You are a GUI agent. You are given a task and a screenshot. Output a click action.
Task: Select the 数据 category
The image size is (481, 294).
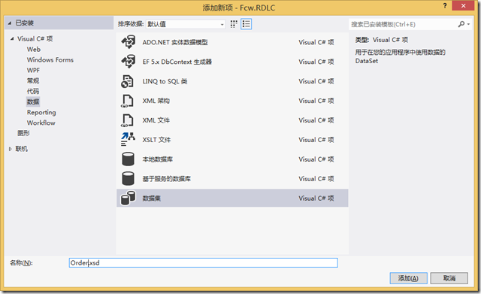(33, 102)
